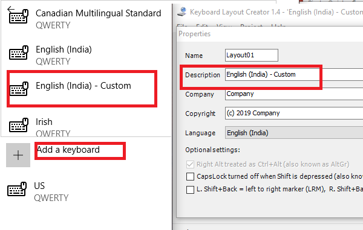The height and width of the screenshot is (230, 363).
Task: Click the plus icon to add keyboard
Action: click(18, 155)
